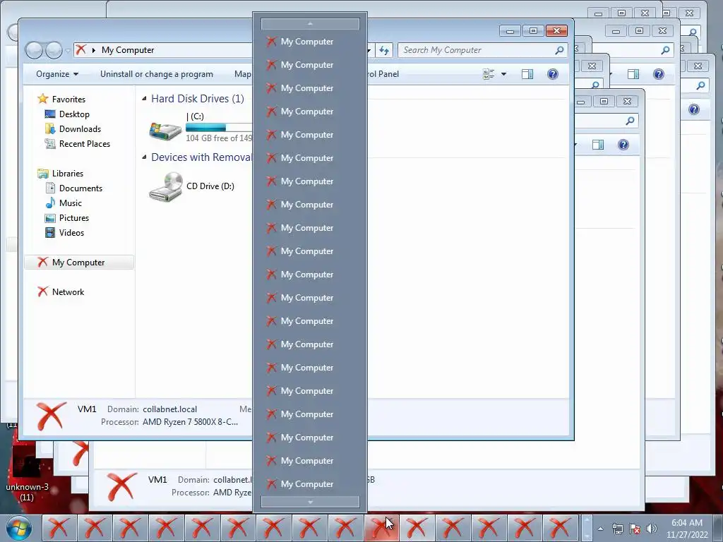Viewport: 723px width, 542px height.
Task: Open the Windows Start menu
Action: coord(19,528)
